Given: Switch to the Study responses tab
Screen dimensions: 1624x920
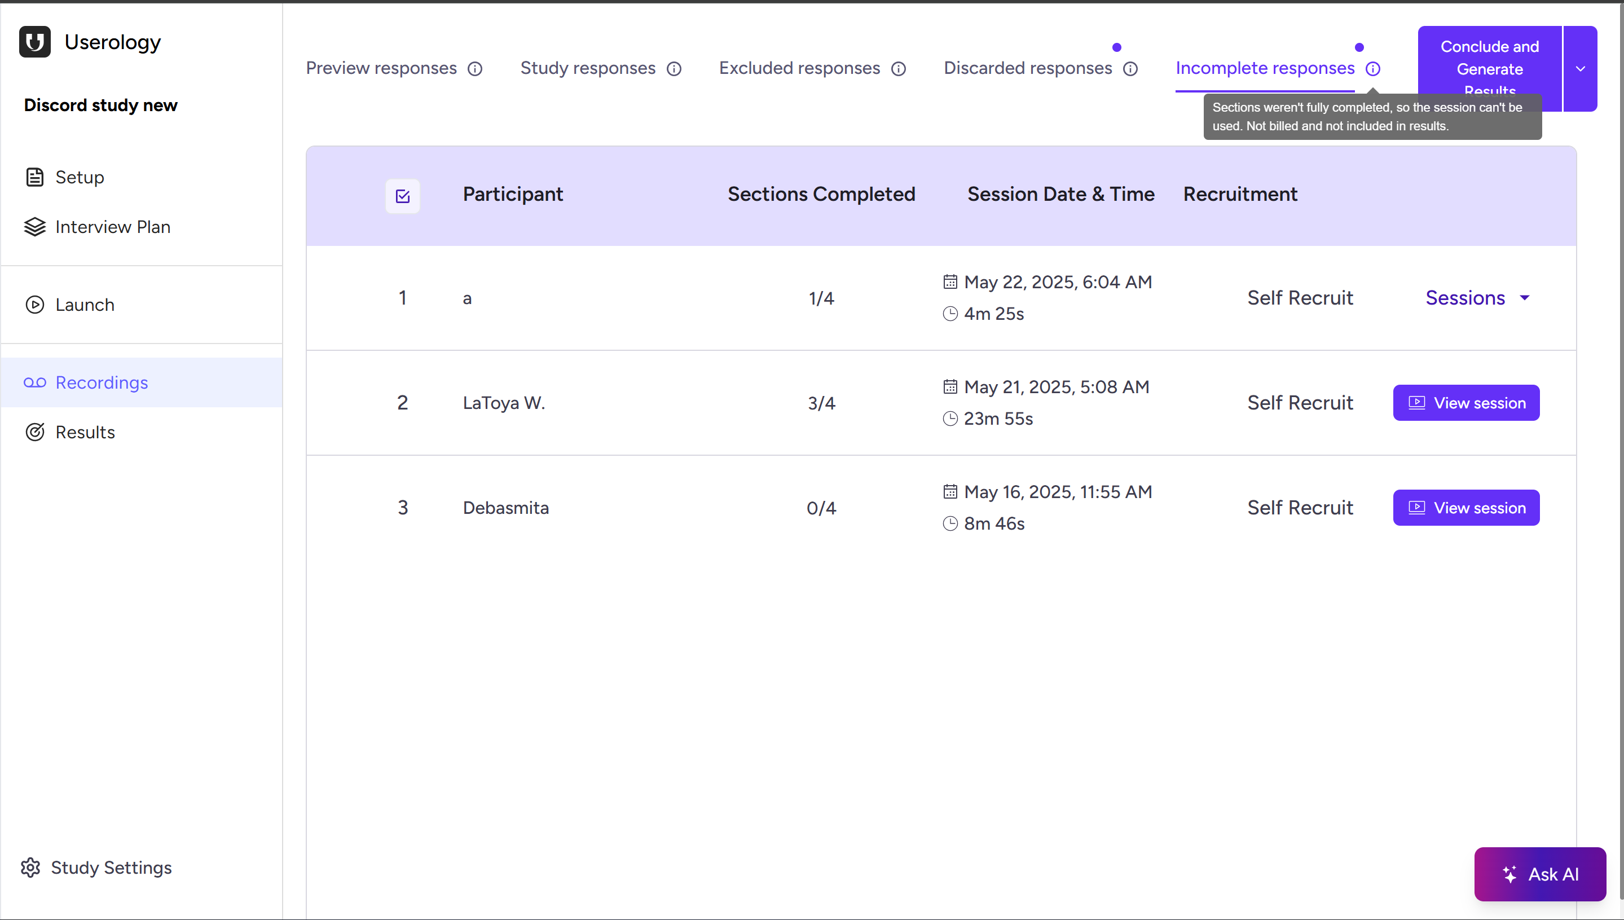Looking at the screenshot, I should [x=588, y=68].
